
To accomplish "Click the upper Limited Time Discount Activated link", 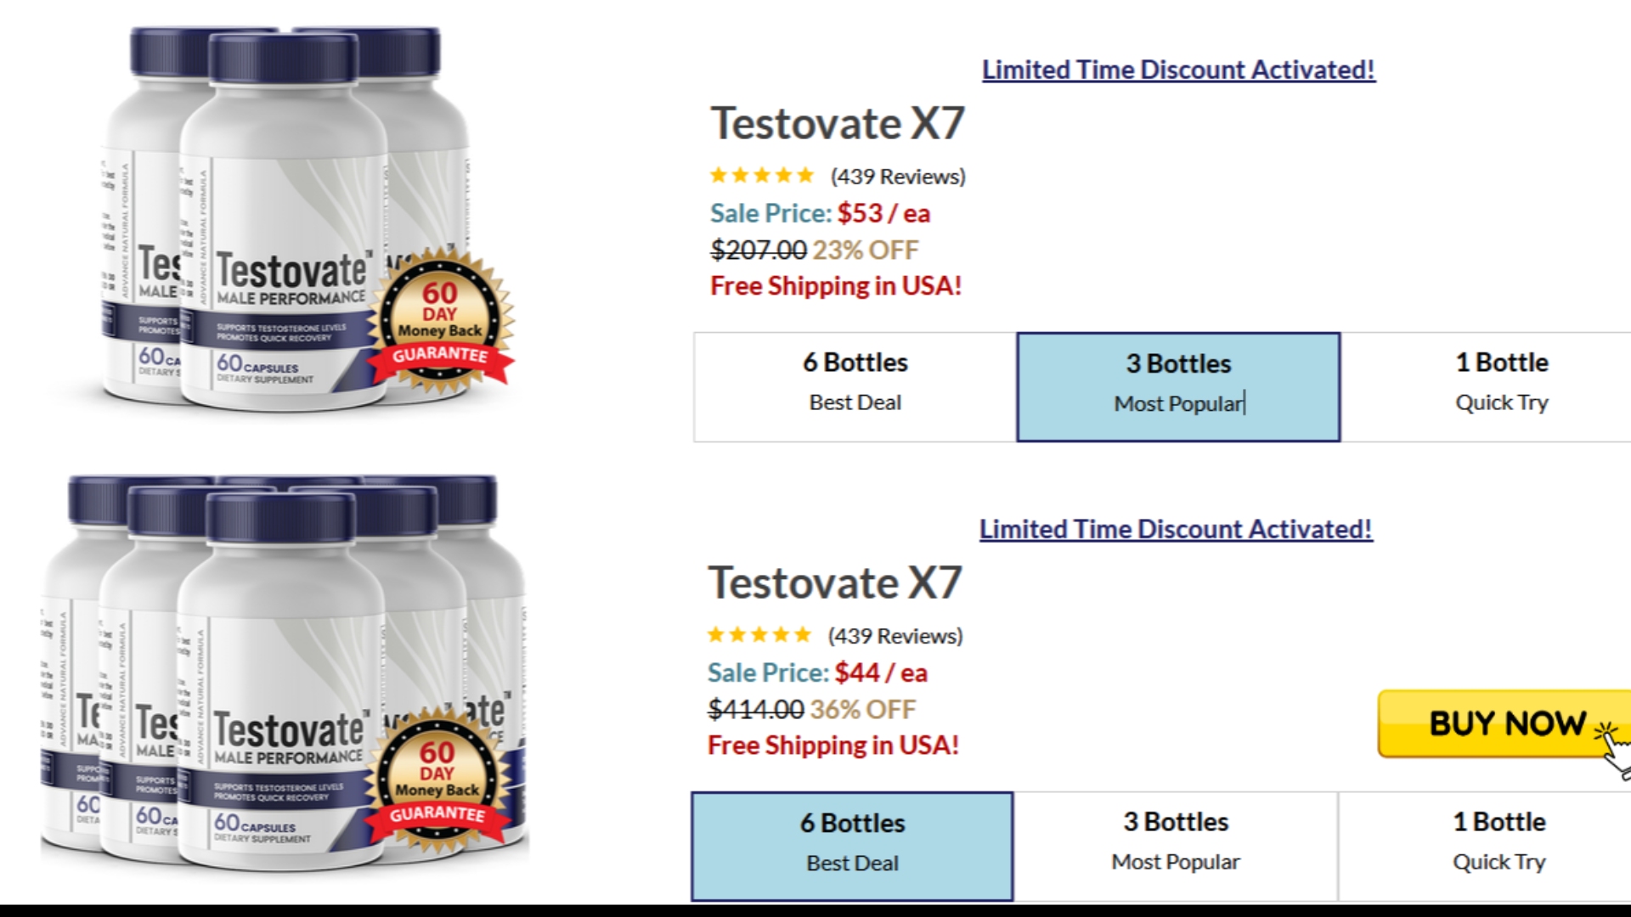I will click(1178, 70).
